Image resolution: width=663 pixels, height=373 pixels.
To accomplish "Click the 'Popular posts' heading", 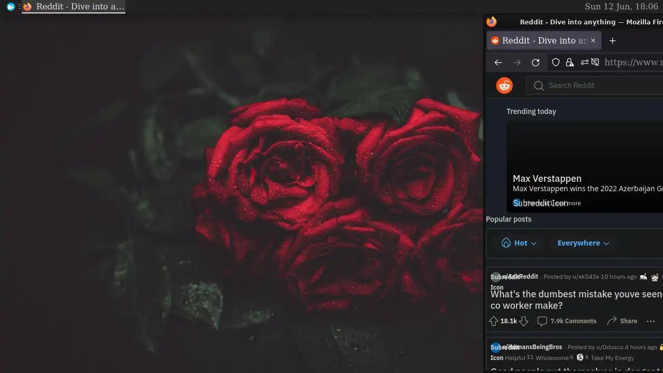I will click(509, 219).
